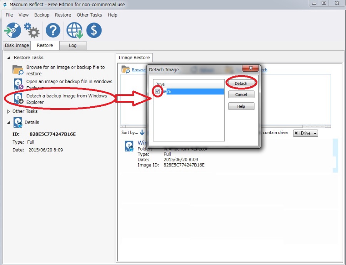Screen dimensions: 346x265
Task: Click the Browse for an image folder icon
Action: [x=18, y=70]
